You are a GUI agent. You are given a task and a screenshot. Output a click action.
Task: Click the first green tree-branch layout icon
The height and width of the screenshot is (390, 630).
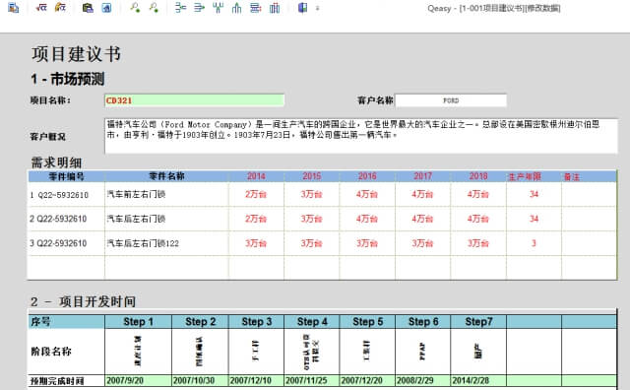[181, 8]
